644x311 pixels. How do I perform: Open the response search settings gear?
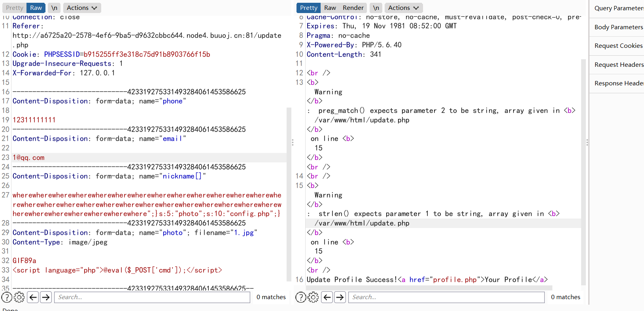313,297
